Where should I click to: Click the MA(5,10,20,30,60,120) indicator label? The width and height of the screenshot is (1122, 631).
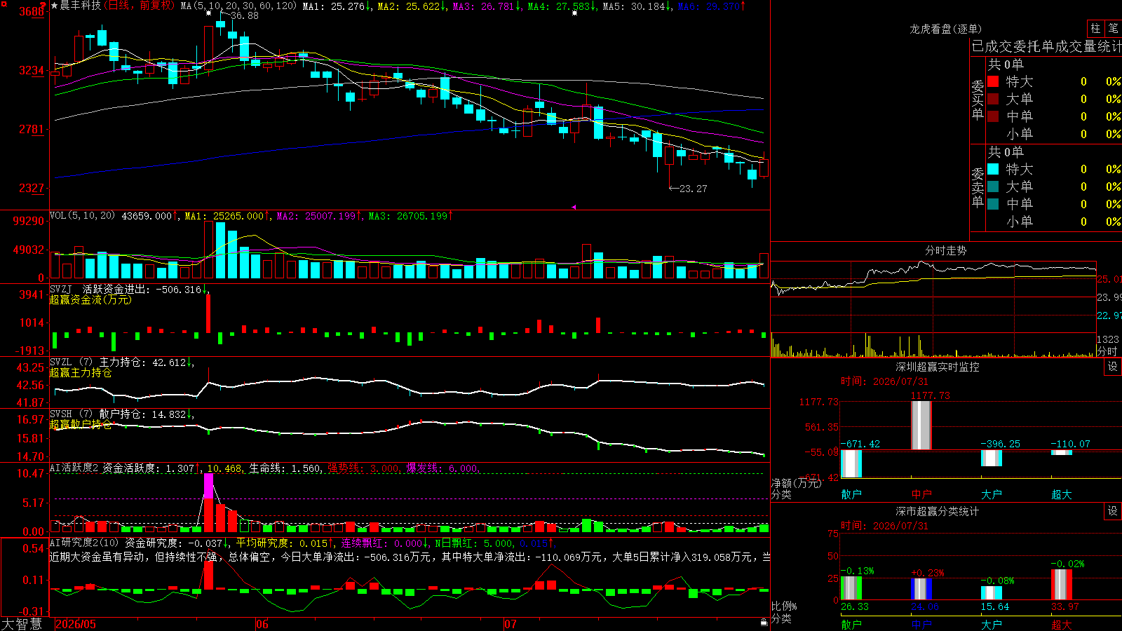coord(238,6)
